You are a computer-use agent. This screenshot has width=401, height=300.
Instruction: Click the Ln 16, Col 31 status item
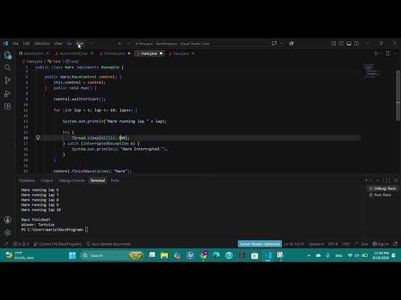coord(294,244)
